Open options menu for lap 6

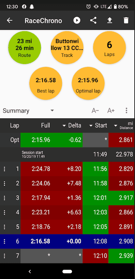pos(4,241)
